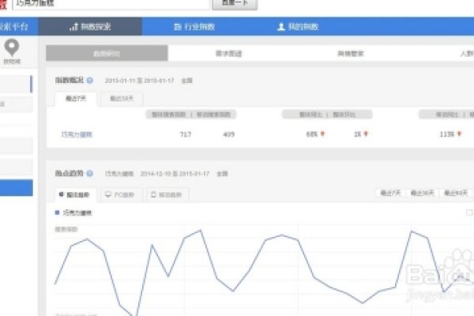
Task: Open the 巧克力蛋糕 keyword link in overview row
Action: pos(77,134)
